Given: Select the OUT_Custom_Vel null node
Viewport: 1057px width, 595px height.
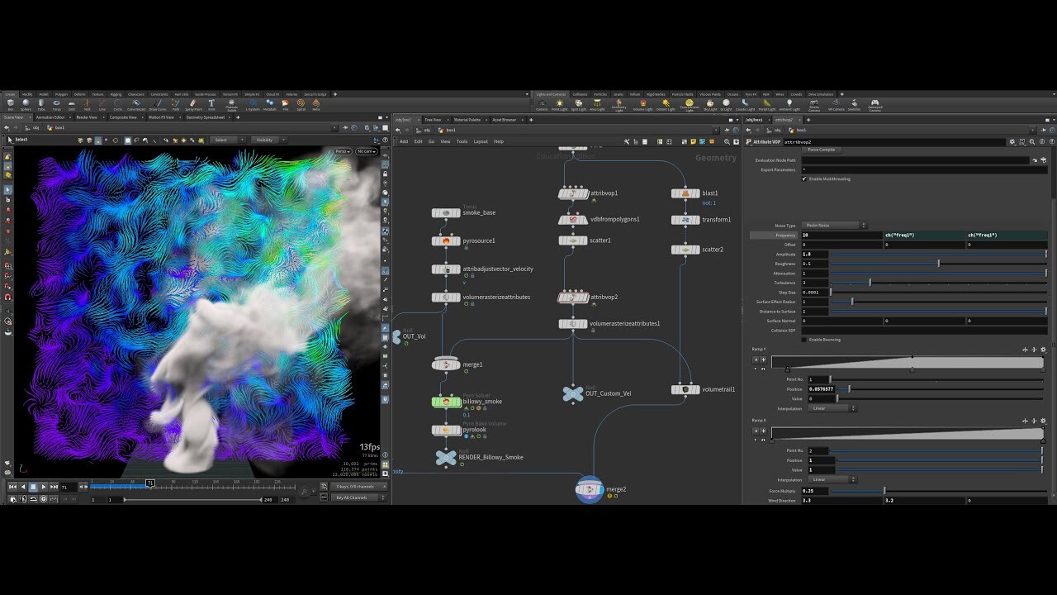Looking at the screenshot, I should [x=573, y=394].
